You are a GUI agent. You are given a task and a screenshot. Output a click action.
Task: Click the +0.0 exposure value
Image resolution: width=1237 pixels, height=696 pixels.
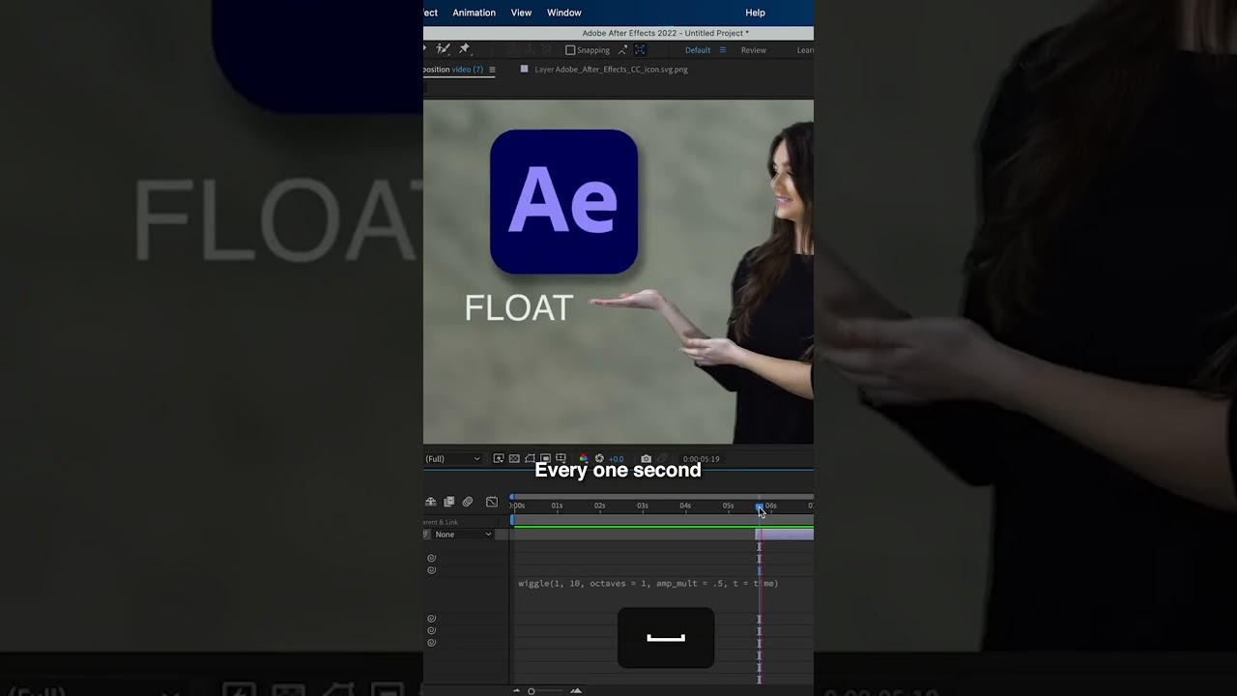tap(616, 459)
